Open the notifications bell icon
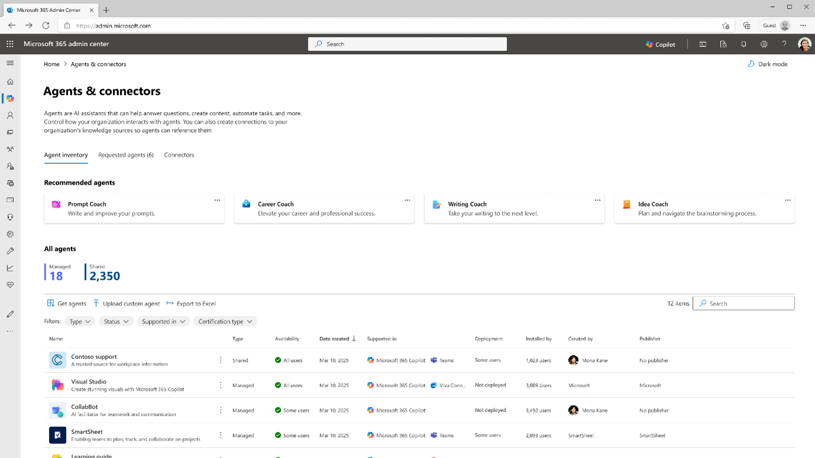 (743, 44)
